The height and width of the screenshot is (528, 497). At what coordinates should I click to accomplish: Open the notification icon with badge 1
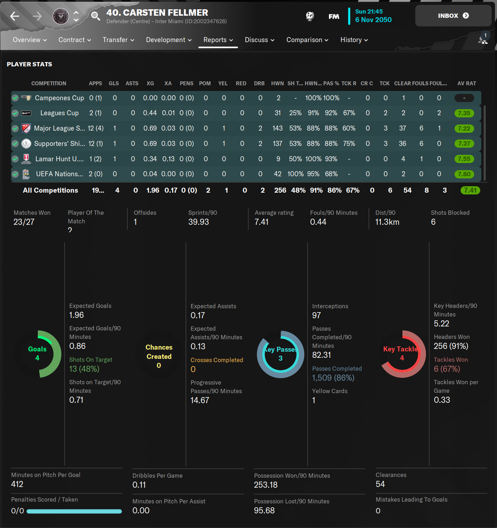tap(483, 39)
